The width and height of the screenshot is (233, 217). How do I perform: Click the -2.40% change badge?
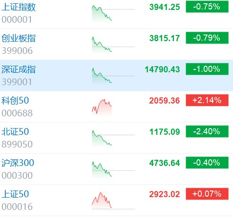click(x=207, y=131)
